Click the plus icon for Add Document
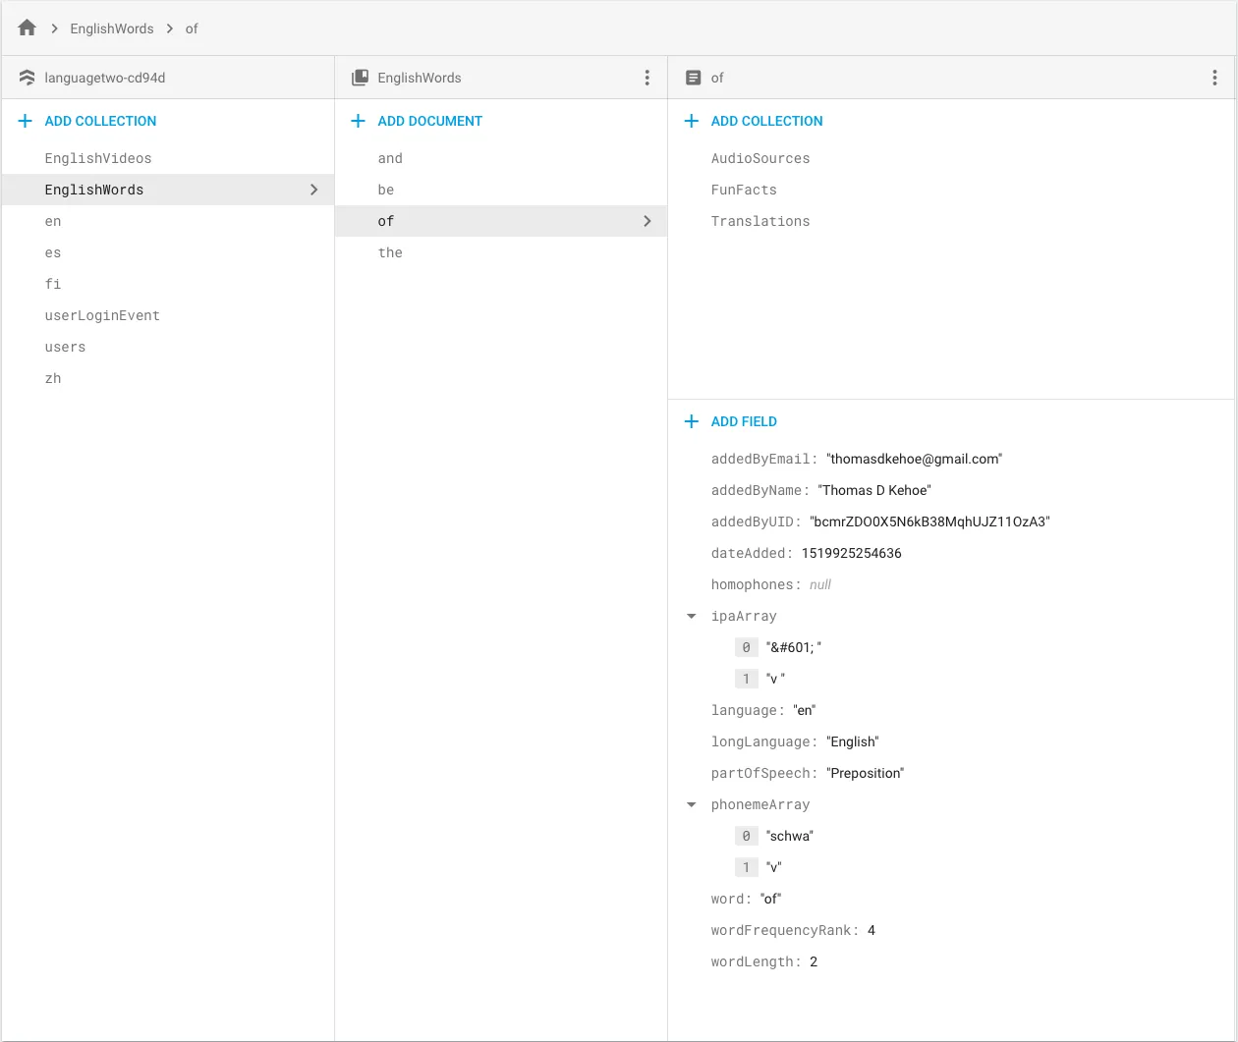This screenshot has width=1238, height=1042. click(x=359, y=121)
